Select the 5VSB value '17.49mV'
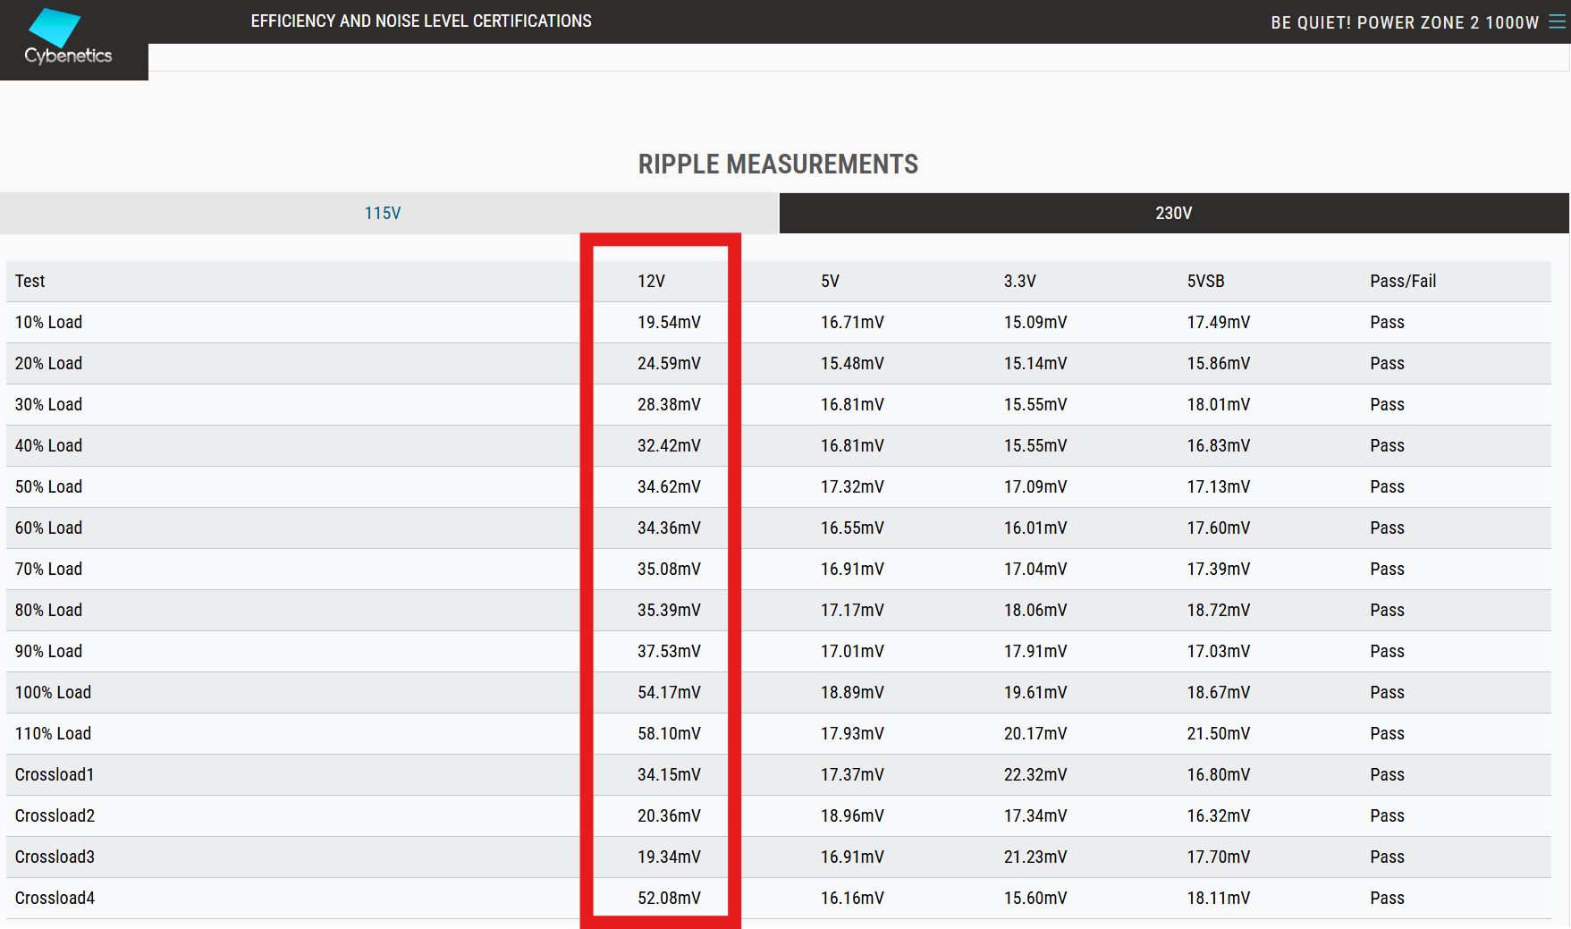 click(x=1219, y=322)
